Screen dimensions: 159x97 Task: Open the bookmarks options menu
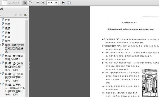pyautogui.click(x=1, y=15)
